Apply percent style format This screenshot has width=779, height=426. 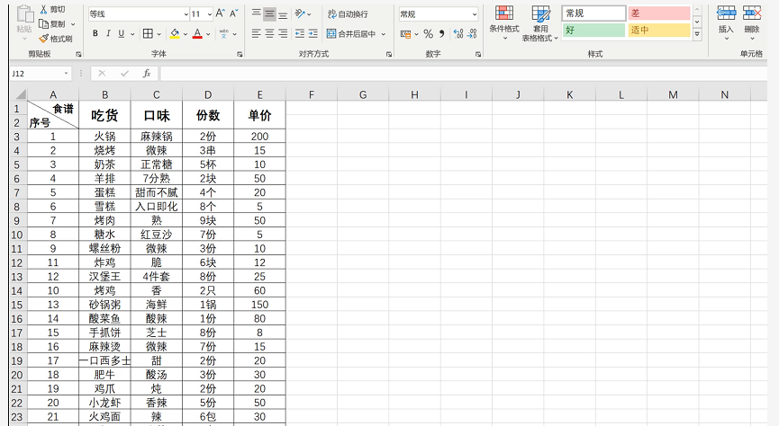coord(429,34)
